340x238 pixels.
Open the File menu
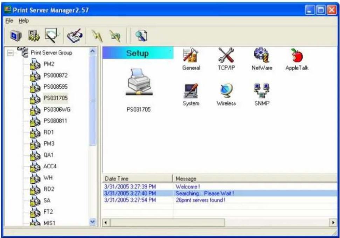click(x=9, y=21)
